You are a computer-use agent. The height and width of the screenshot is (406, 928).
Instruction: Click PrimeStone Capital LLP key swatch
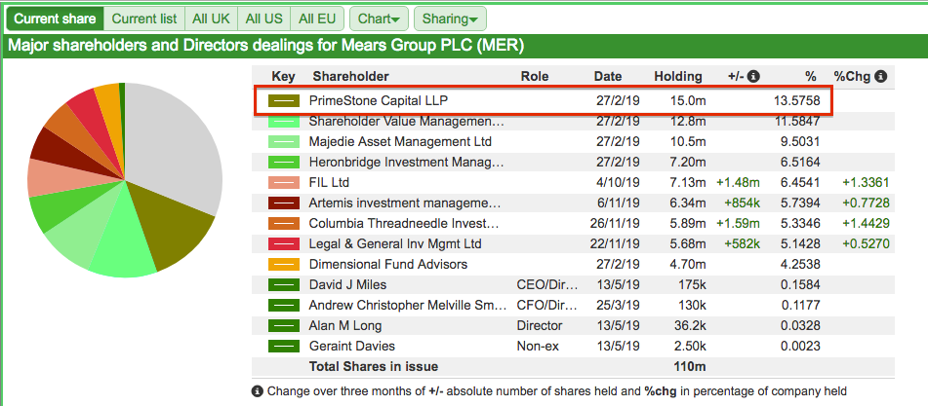tap(284, 101)
